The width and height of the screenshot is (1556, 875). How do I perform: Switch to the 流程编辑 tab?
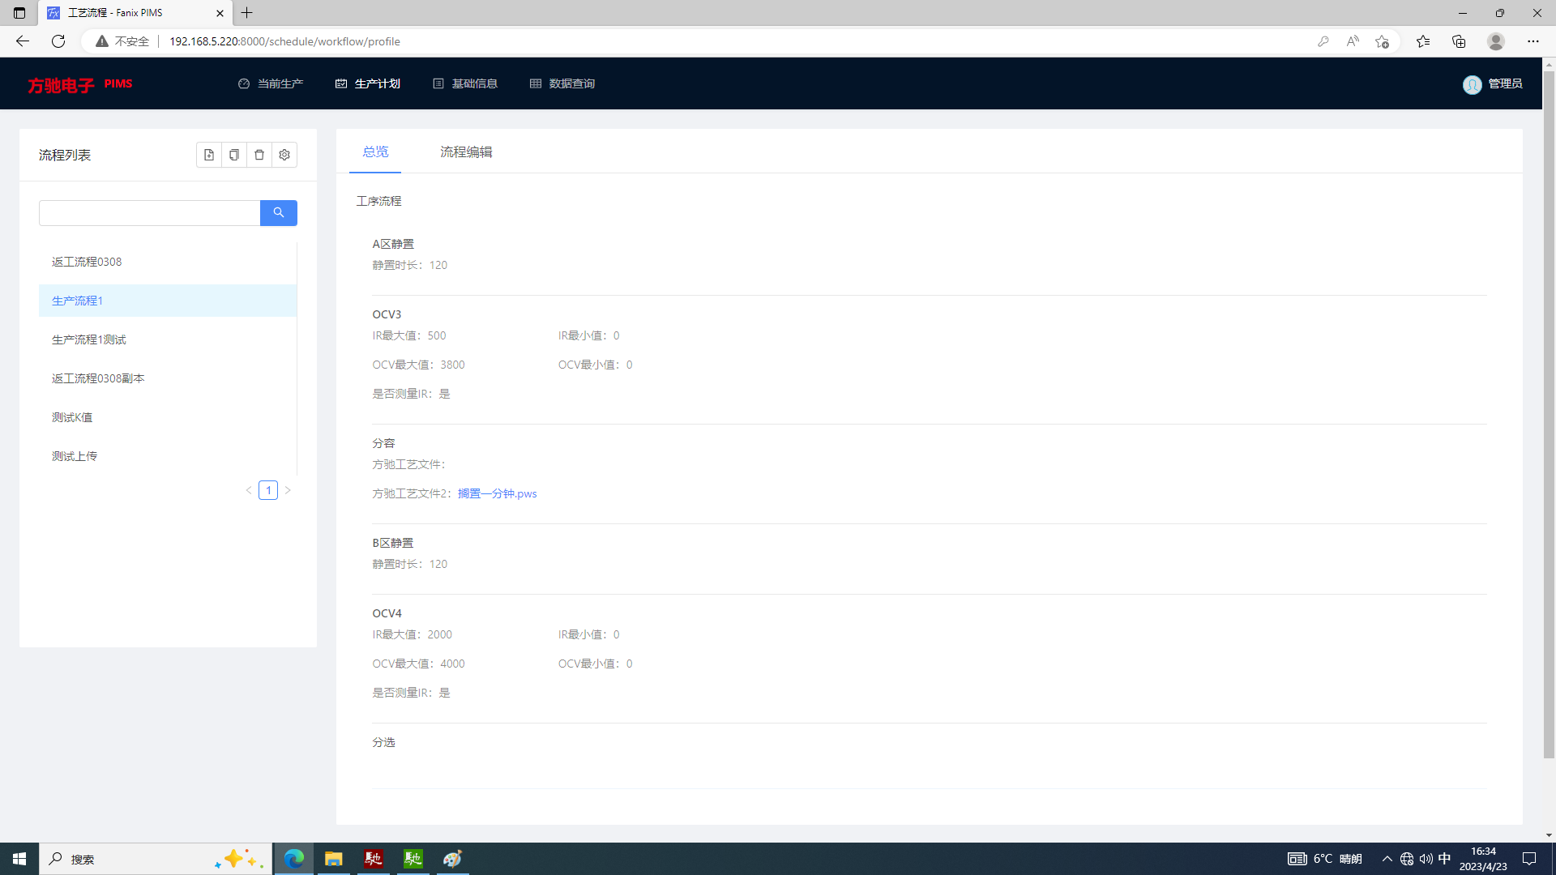pos(466,152)
